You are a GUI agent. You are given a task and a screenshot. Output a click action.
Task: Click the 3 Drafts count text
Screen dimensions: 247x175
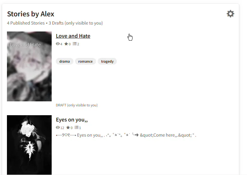pos(56,23)
